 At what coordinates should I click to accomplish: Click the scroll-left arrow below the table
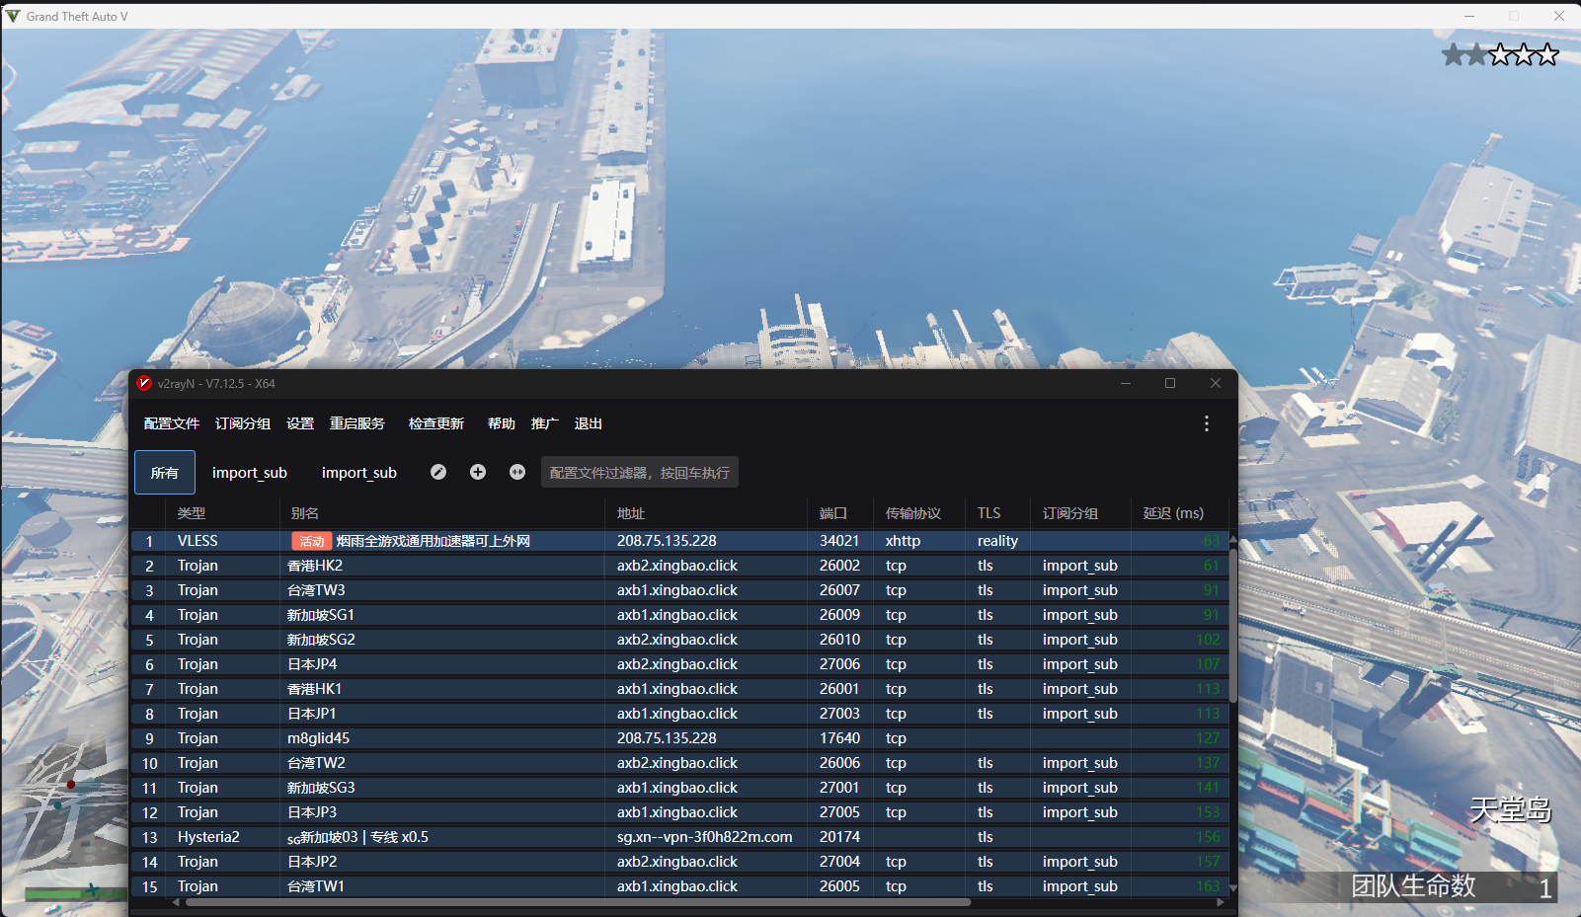coord(177,902)
